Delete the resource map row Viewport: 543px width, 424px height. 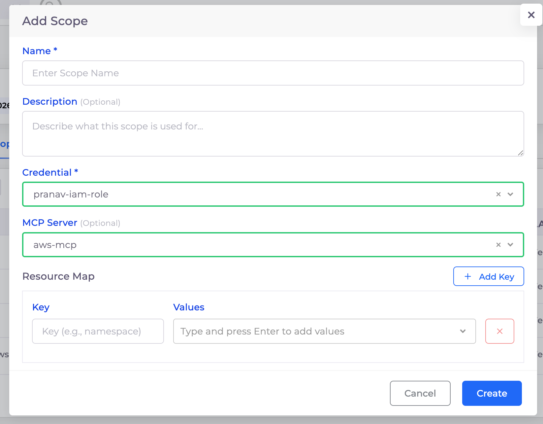[x=499, y=331]
